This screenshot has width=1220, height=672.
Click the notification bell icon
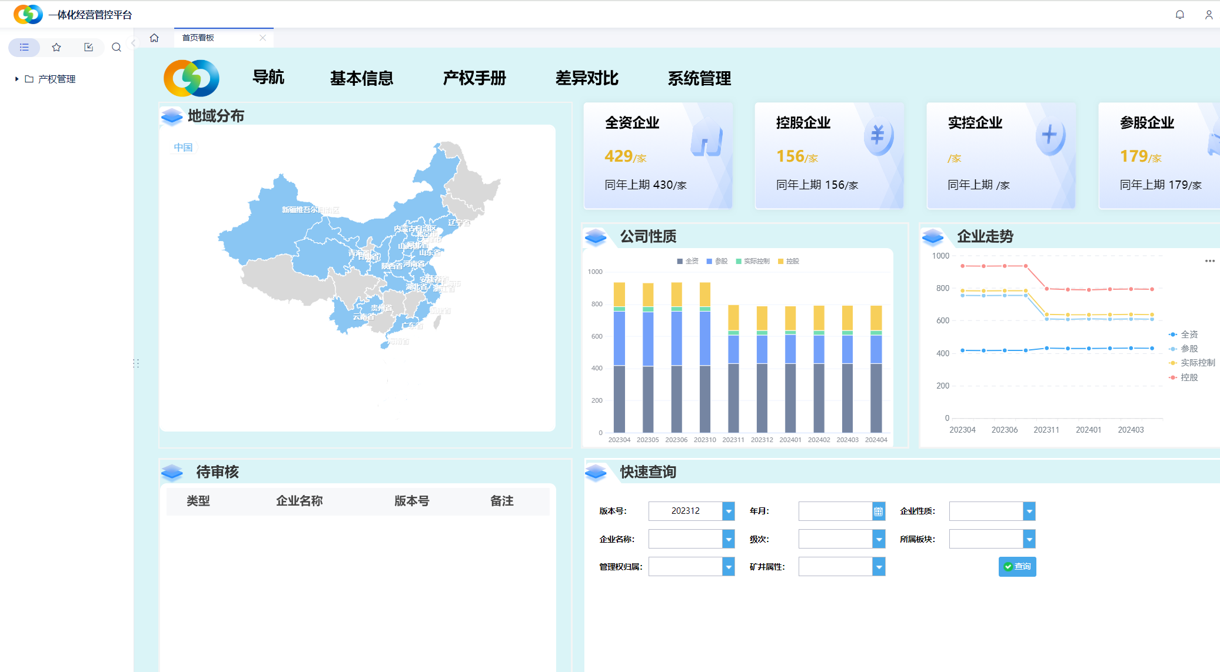[1179, 15]
